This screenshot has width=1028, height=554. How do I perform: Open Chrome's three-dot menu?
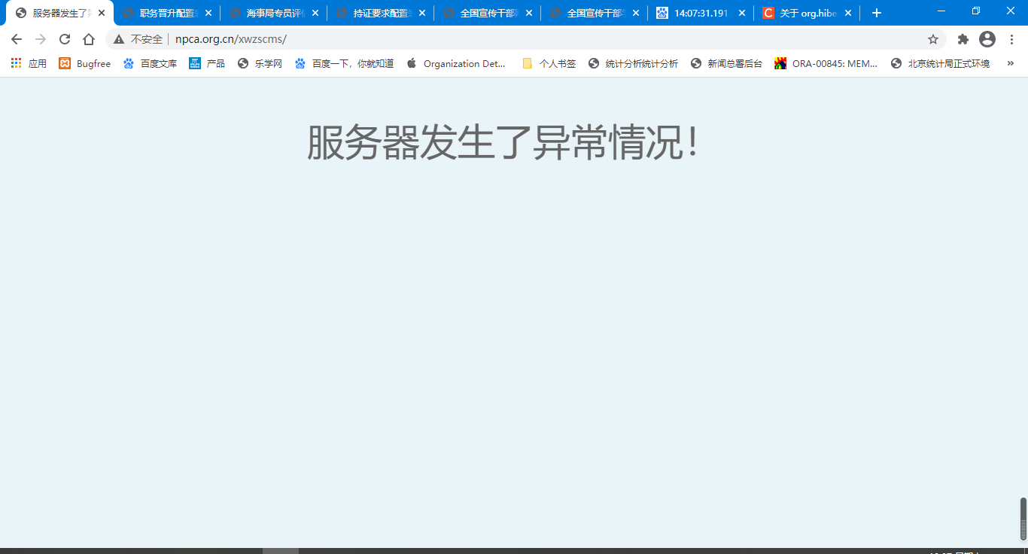click(x=1011, y=39)
